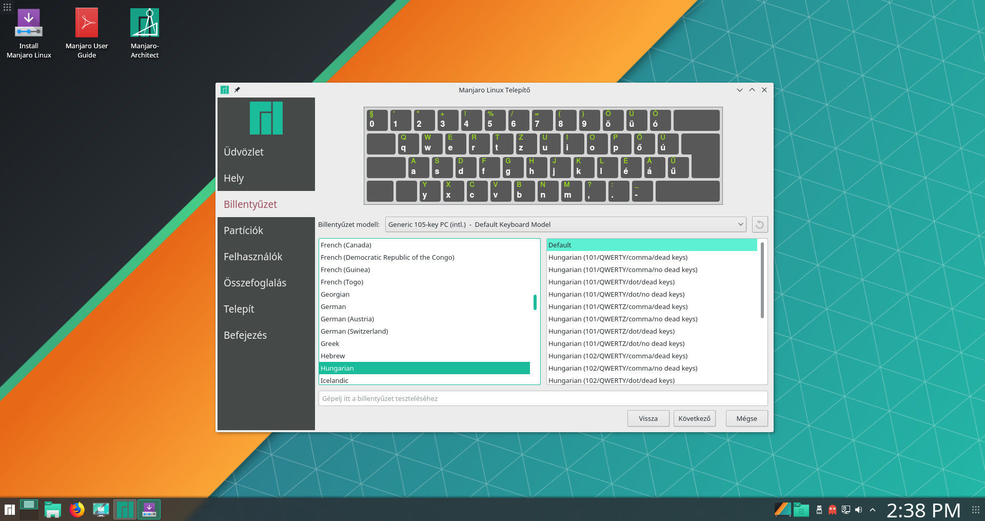Click the 2:38 PM clock

[x=923, y=510]
